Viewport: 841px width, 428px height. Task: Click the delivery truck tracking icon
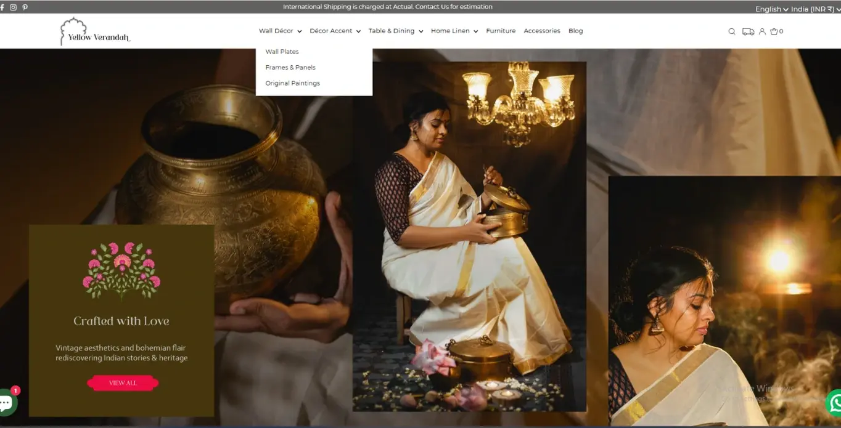[748, 31]
